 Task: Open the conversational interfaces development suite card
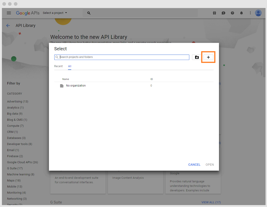(x=78, y=182)
